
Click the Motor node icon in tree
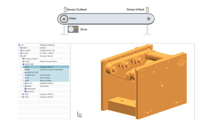(25, 86)
